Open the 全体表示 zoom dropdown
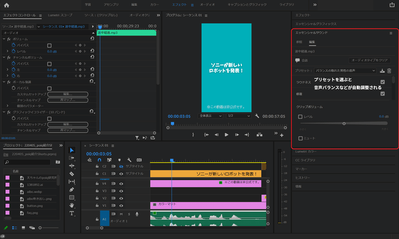Screen dimensions: 399x239 [210, 116]
